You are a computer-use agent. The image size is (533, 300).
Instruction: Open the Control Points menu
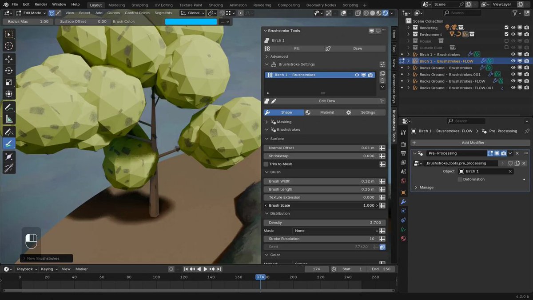pyautogui.click(x=137, y=13)
